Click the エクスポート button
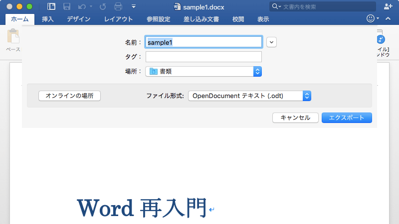The height and width of the screenshot is (224, 399). click(347, 117)
